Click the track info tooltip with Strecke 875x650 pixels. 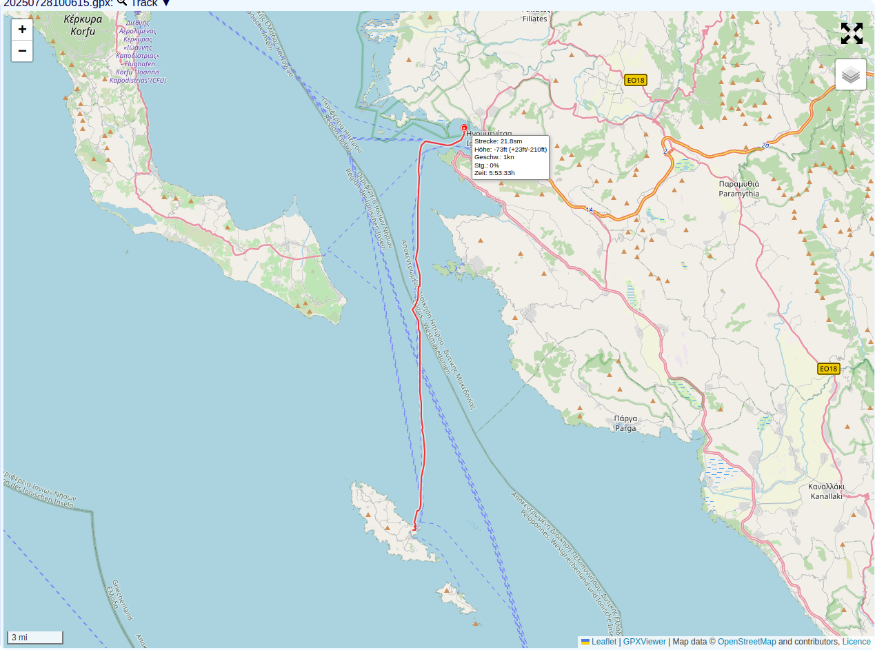(510, 157)
